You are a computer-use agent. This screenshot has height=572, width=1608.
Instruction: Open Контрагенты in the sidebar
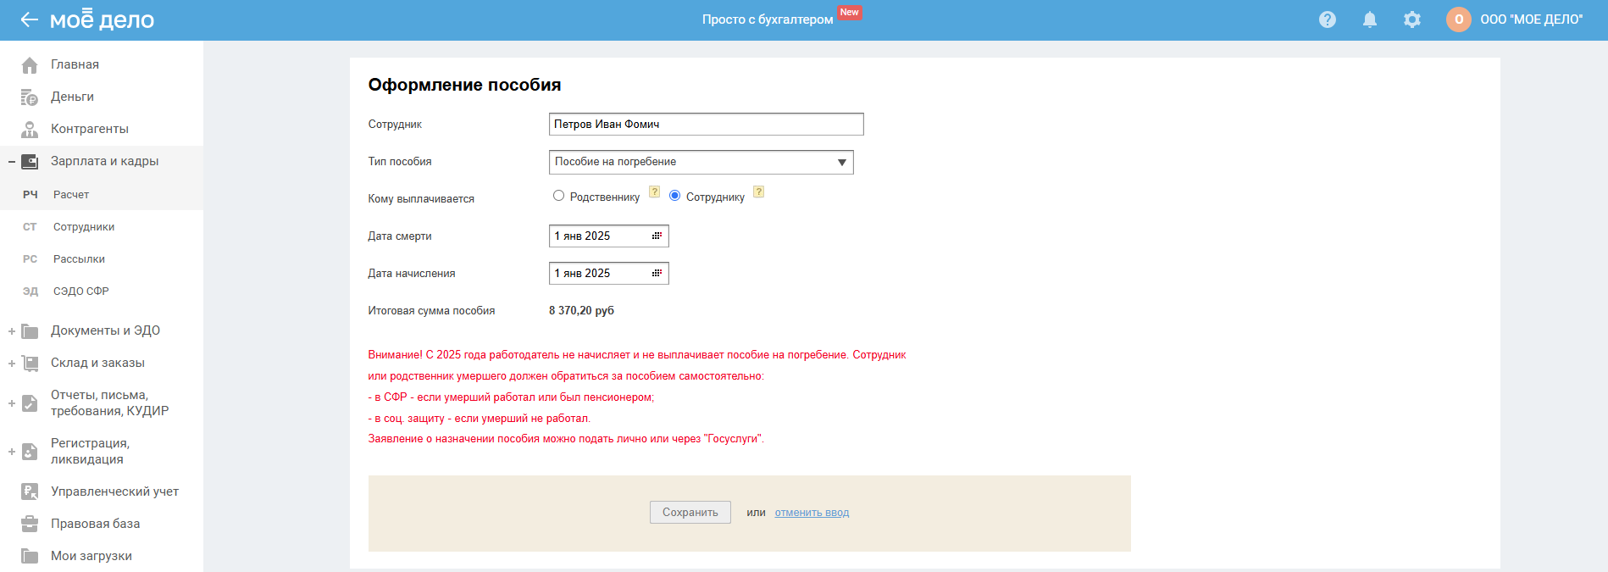[90, 129]
